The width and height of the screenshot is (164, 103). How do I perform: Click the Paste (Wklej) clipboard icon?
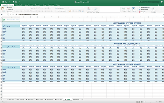point(3,9)
